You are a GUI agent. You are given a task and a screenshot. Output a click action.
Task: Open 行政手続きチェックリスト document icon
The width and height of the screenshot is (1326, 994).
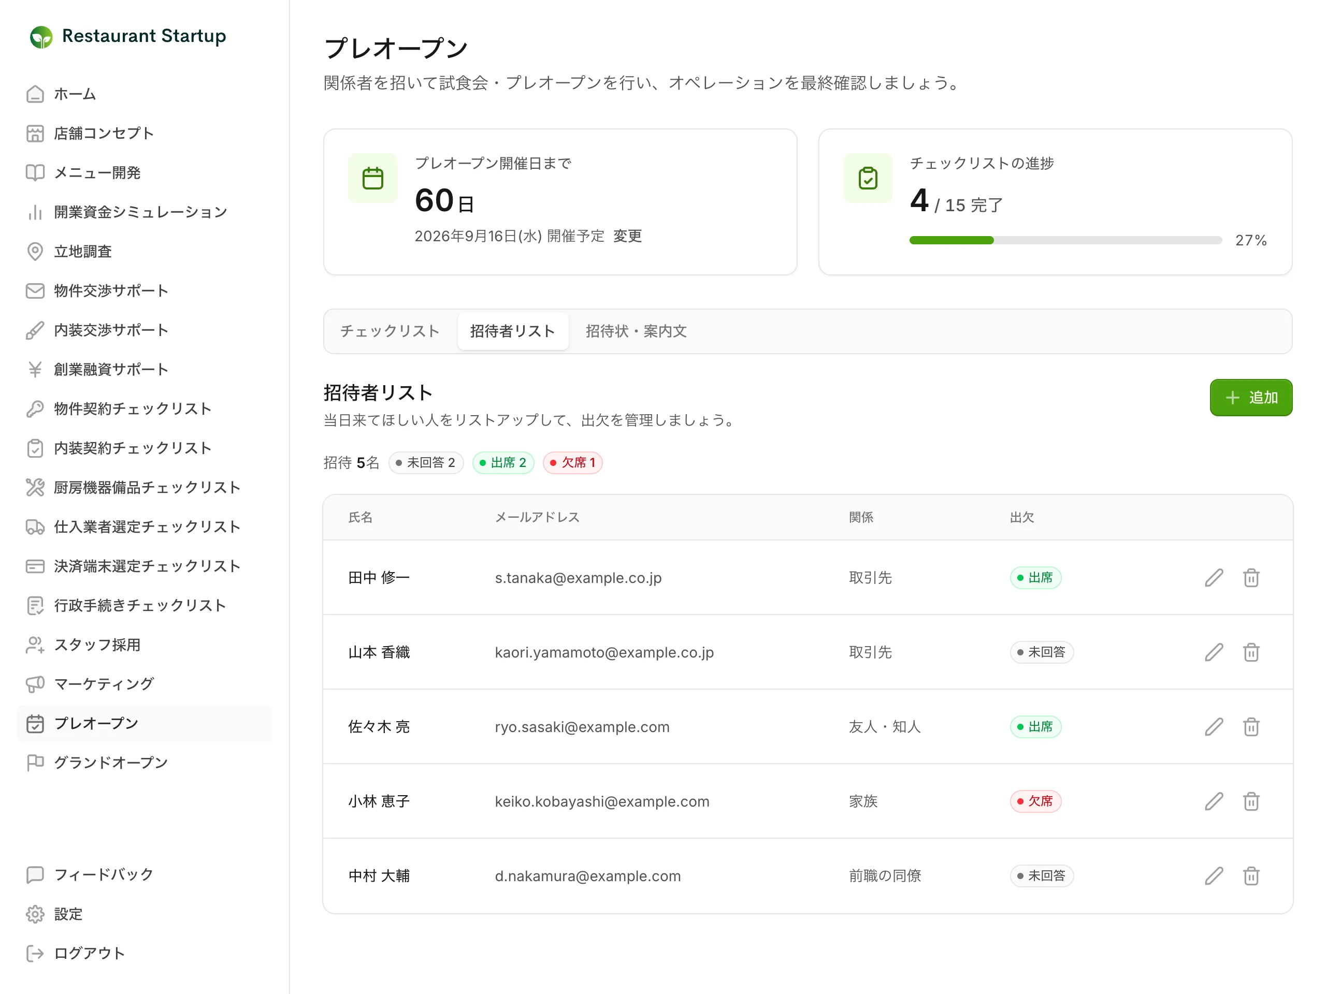point(35,606)
